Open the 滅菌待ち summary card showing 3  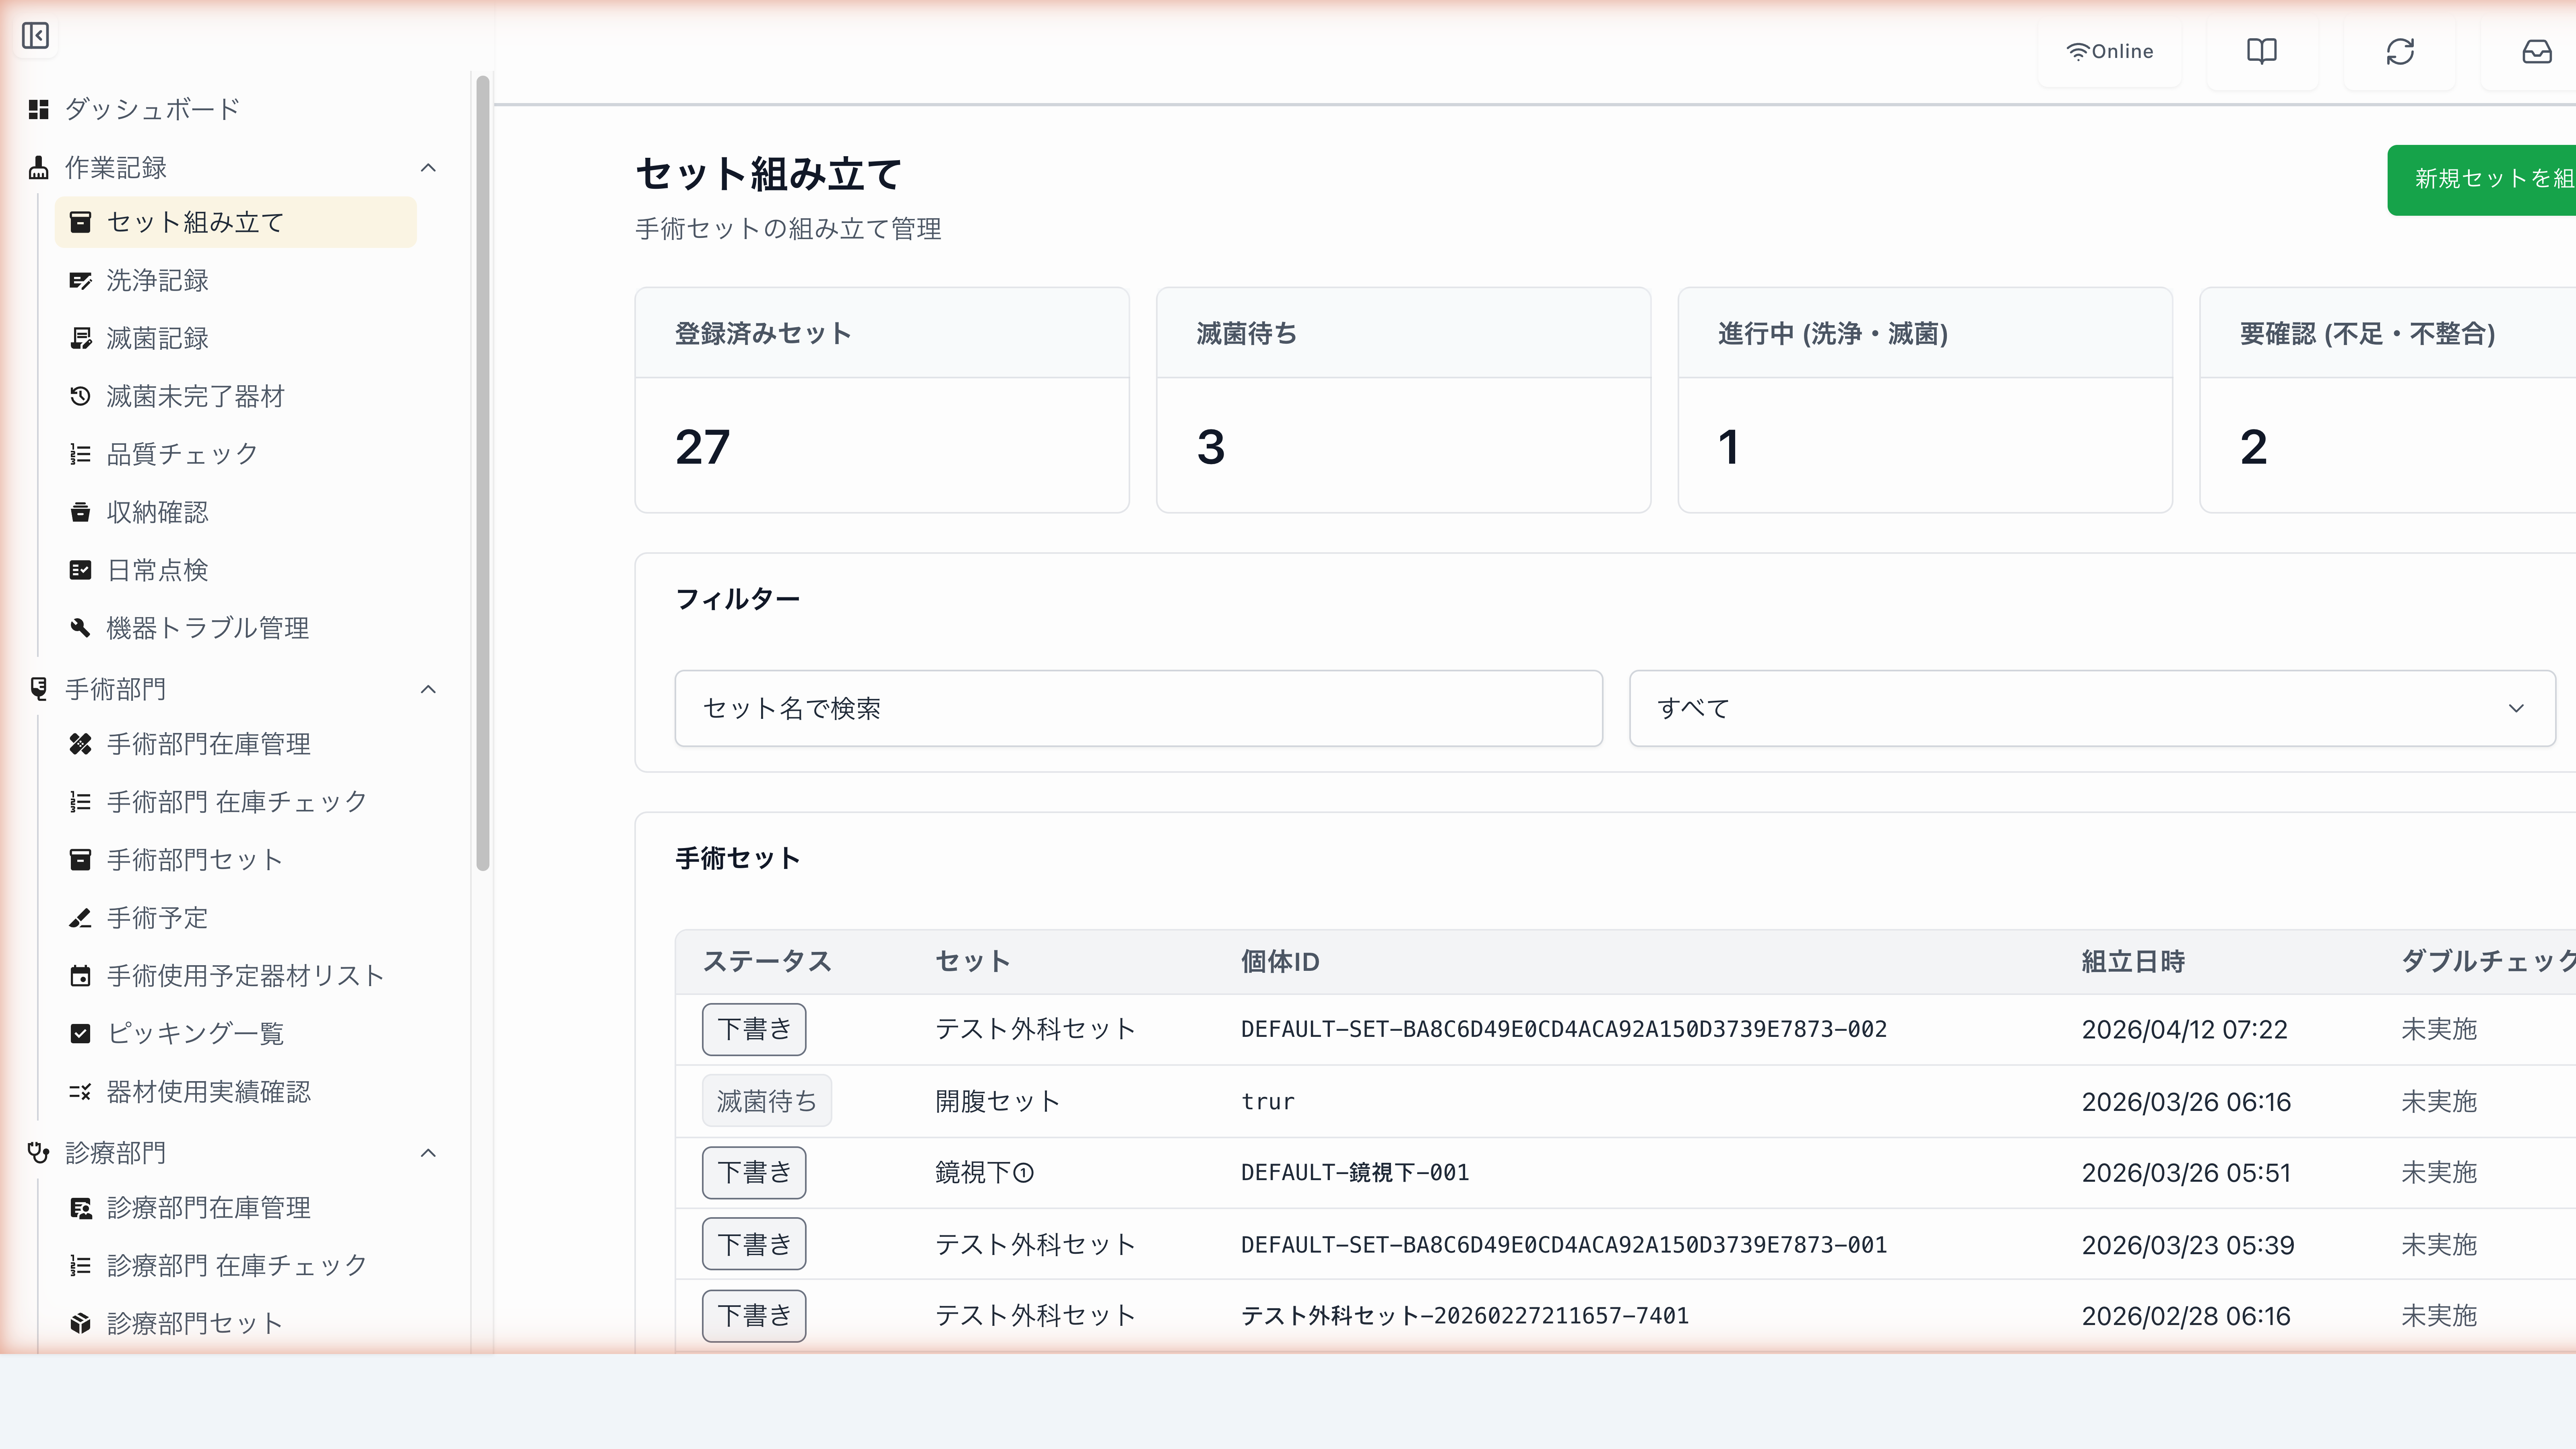click(1403, 400)
